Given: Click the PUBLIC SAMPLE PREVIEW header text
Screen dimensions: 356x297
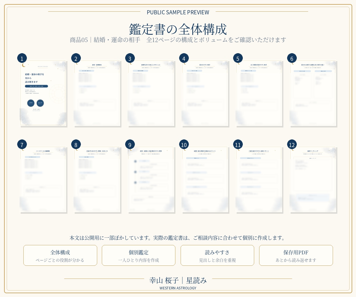Looking at the screenshot, I should tap(178, 12).
